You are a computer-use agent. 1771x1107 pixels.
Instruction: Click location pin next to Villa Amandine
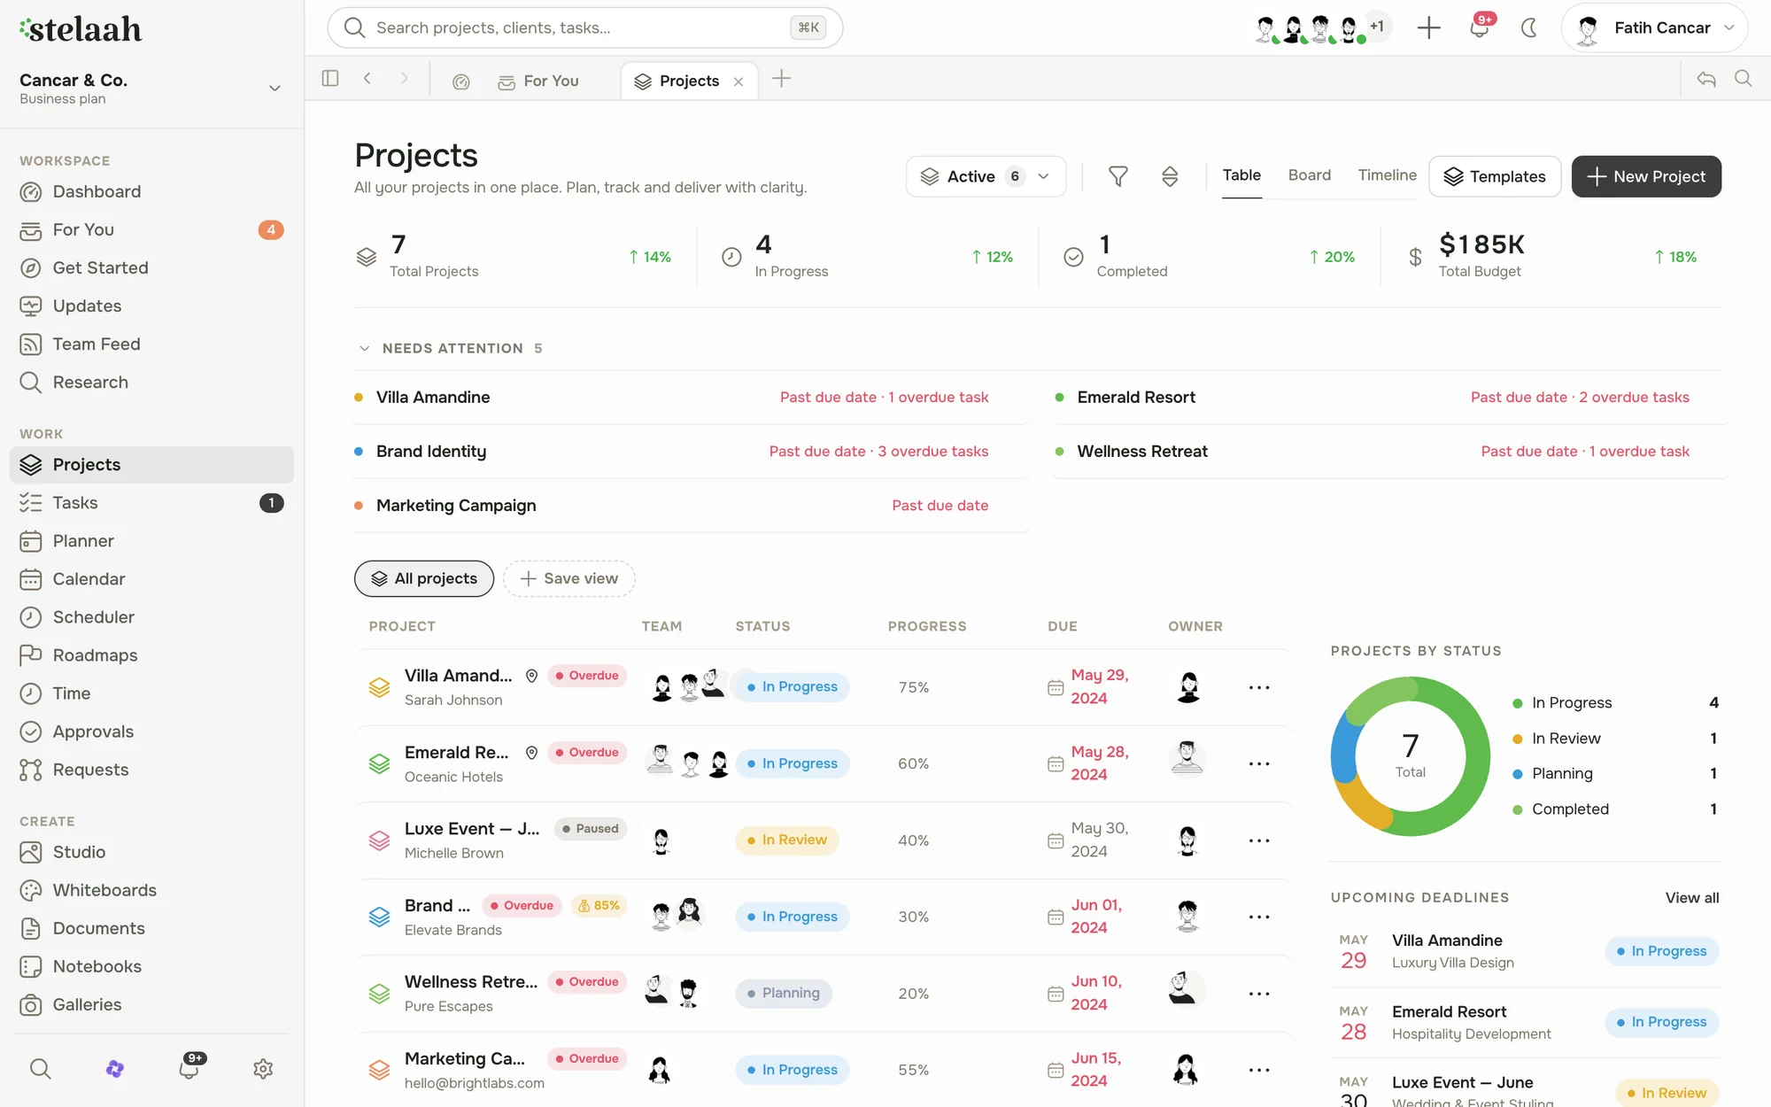coord(531,676)
